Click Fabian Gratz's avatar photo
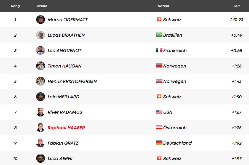Viewport: 249px width, 165px height. 41,143
